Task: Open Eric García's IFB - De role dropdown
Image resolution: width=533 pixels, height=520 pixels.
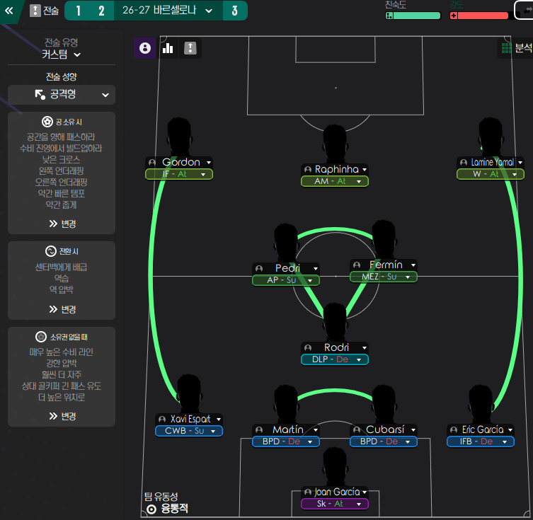Action: [481, 441]
